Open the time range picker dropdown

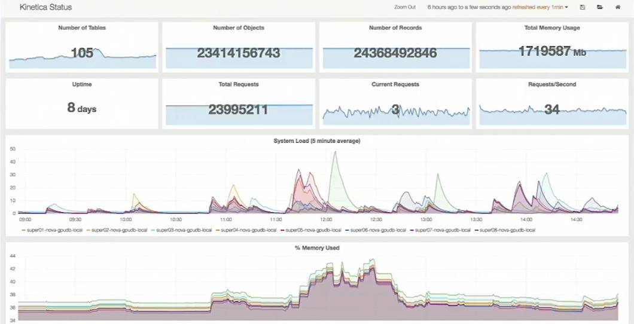[x=498, y=7]
